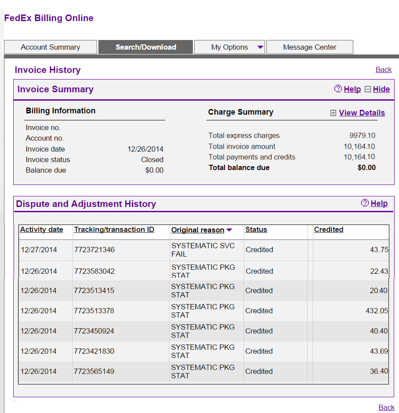This screenshot has width=399, height=413.
Task: Click the Invoice date 12/26/2014 value
Action: click(x=145, y=149)
